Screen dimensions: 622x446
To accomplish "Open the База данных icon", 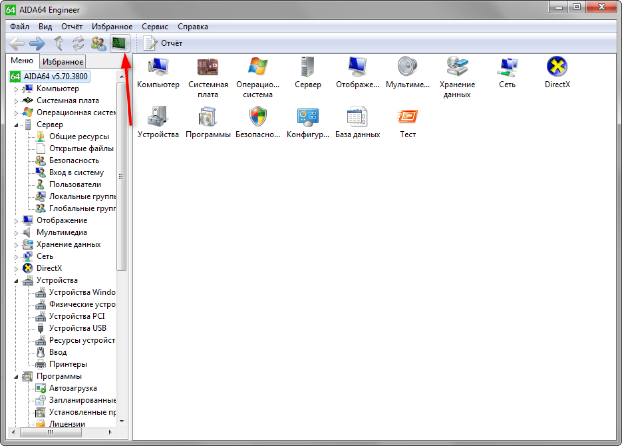I will click(x=357, y=117).
